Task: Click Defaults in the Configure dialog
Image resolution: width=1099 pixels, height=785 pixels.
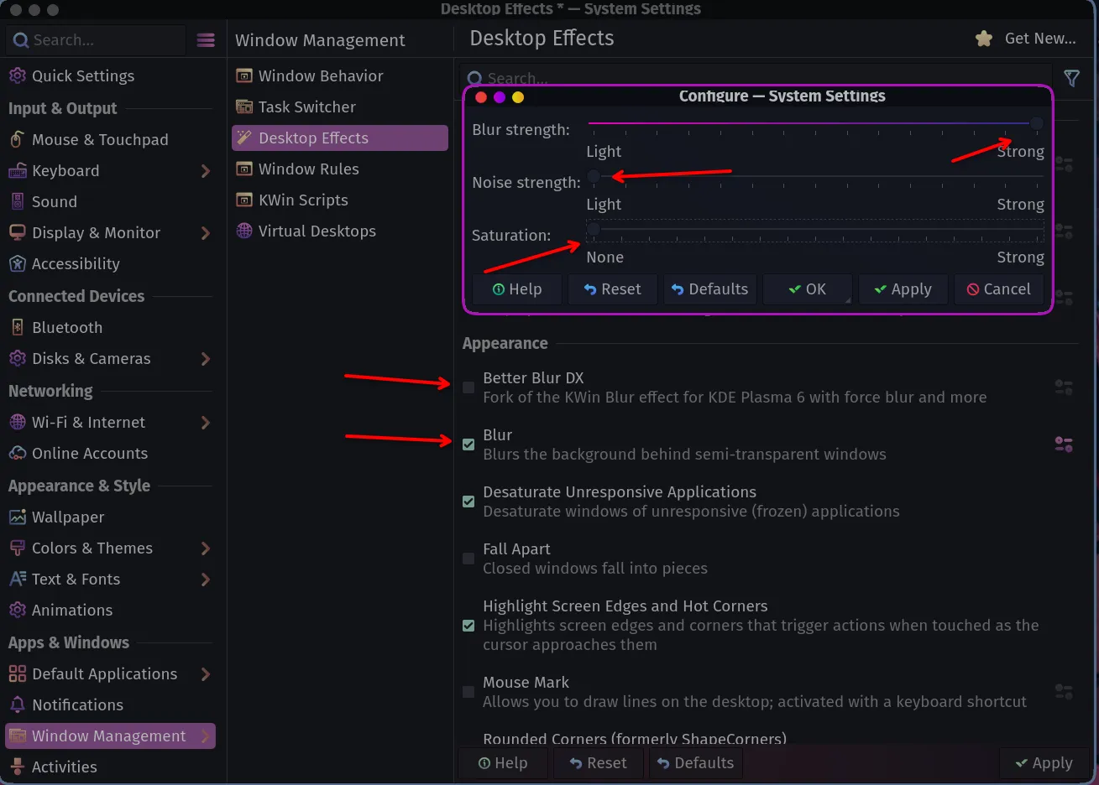Action: [x=710, y=289]
